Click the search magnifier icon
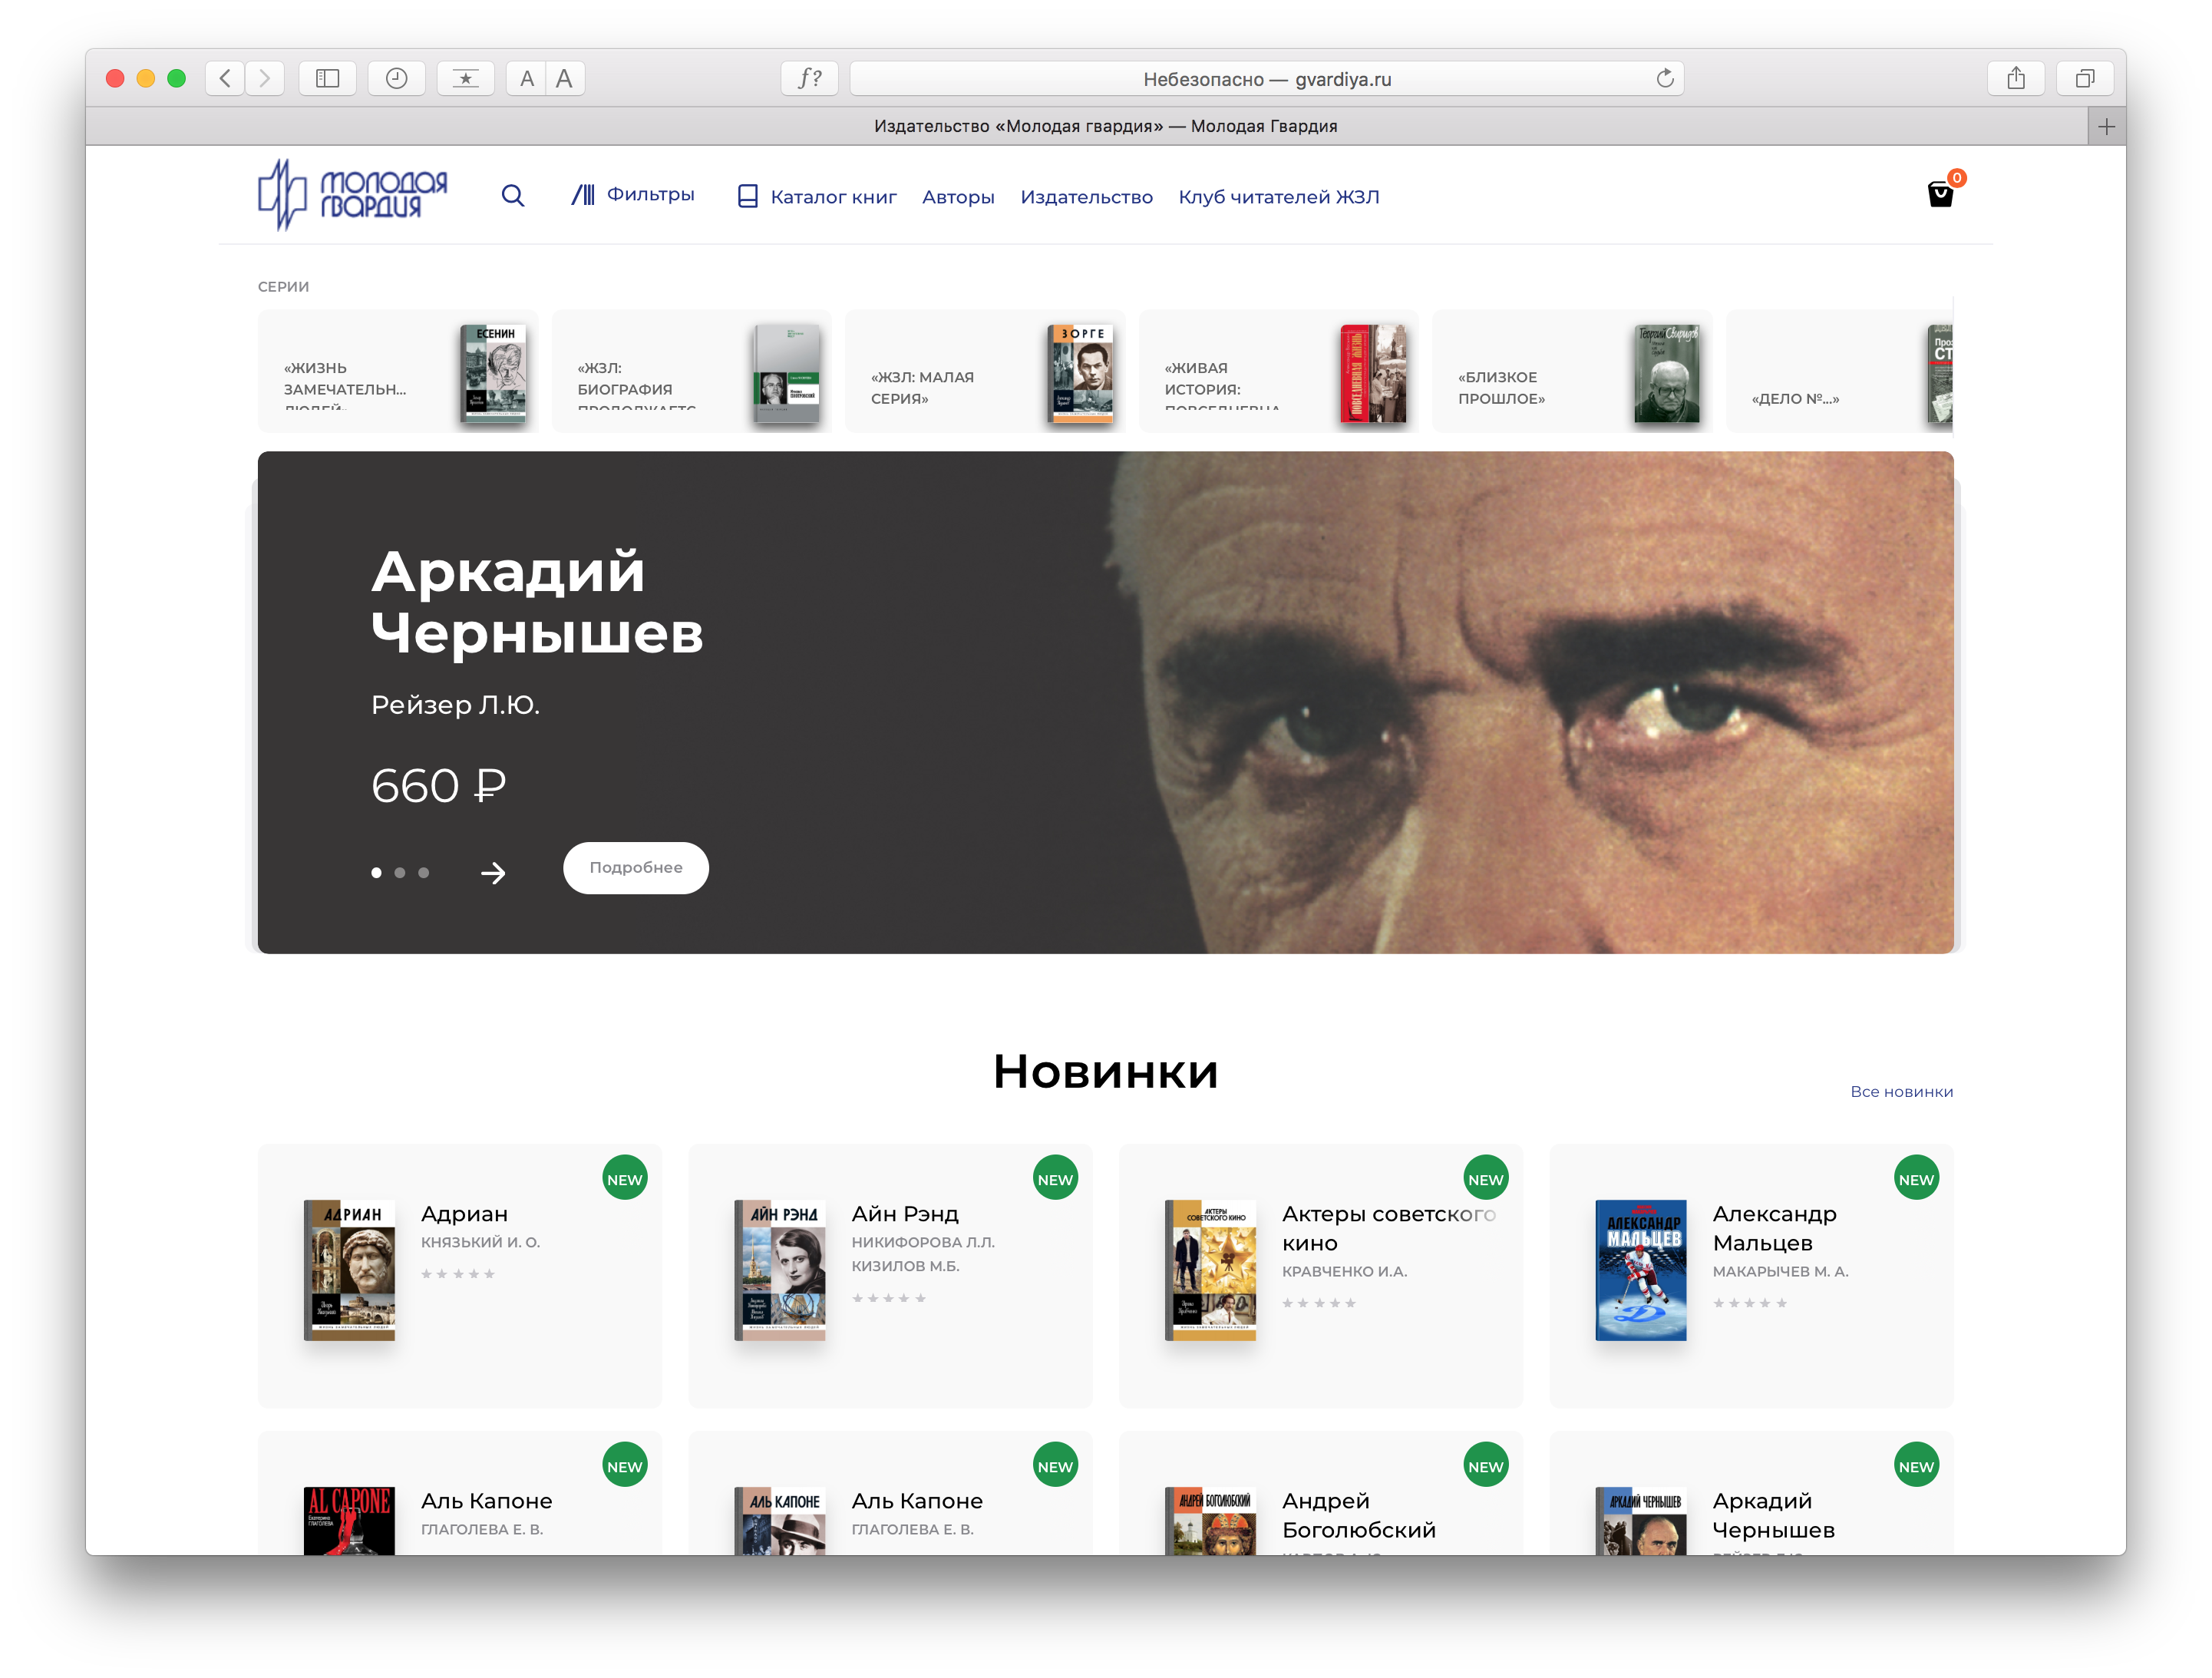The image size is (2212, 1678). click(512, 196)
